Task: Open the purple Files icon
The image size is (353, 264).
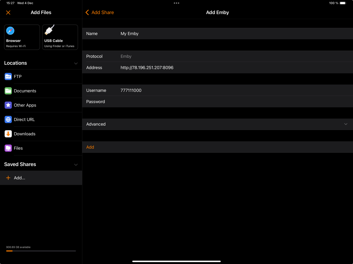Action: point(8,148)
